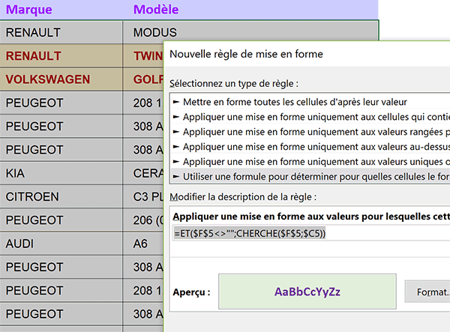Select the GOLF model cell
450x332 pixels.
(x=143, y=79)
